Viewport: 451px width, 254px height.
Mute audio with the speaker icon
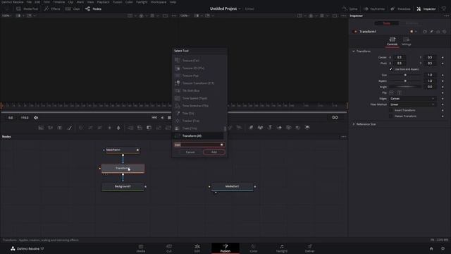(x=36, y=118)
